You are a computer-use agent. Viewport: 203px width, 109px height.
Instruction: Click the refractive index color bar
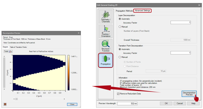click(x=68, y=73)
